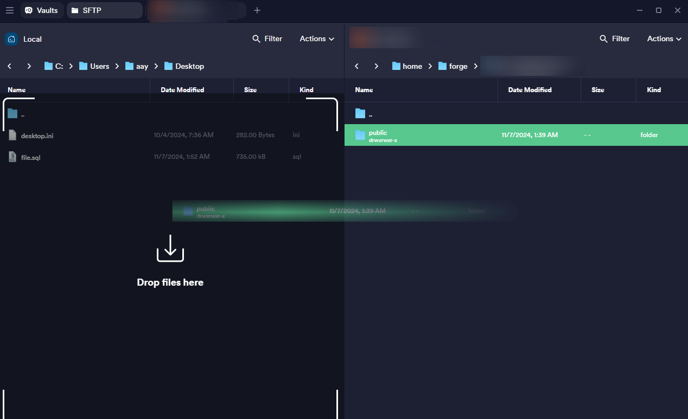Expand Actions dropdown in local panel
Viewport: 688px width, 419px height.
[317, 38]
